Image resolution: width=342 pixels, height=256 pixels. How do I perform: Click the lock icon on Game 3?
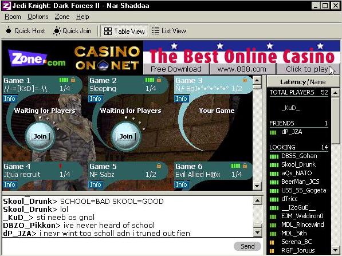point(245,80)
